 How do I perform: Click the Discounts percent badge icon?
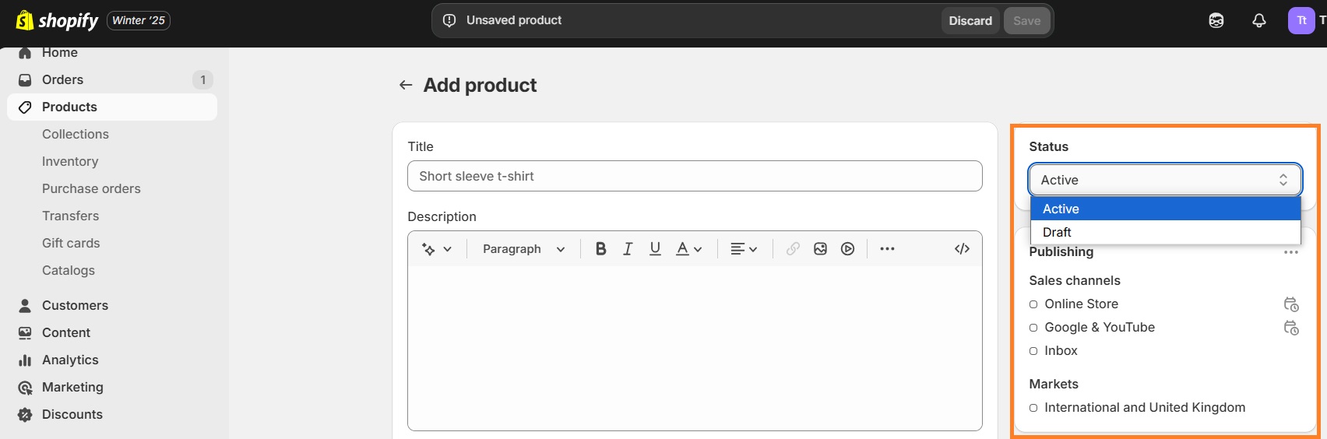pyautogui.click(x=25, y=414)
